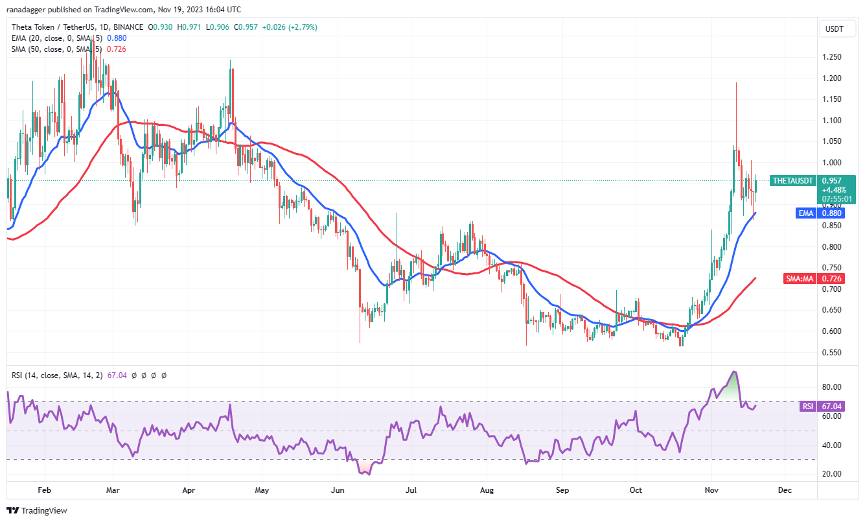This screenshot has height=522, width=865.
Task: Select the SMA 50 indicator legend
Action: (47, 49)
